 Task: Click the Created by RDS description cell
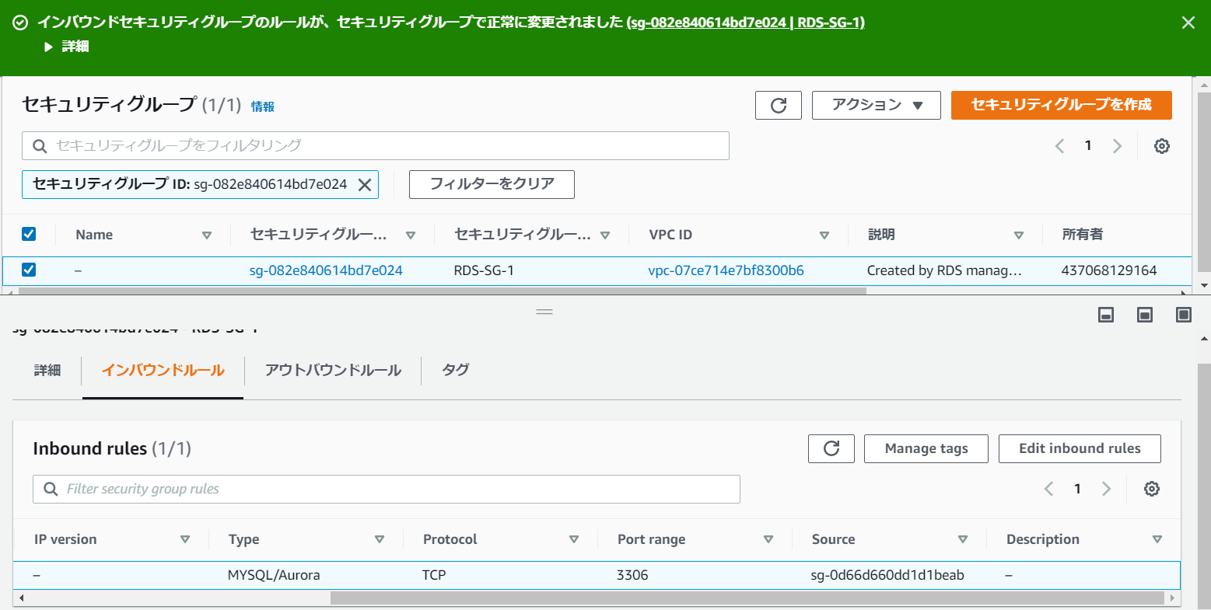944,270
